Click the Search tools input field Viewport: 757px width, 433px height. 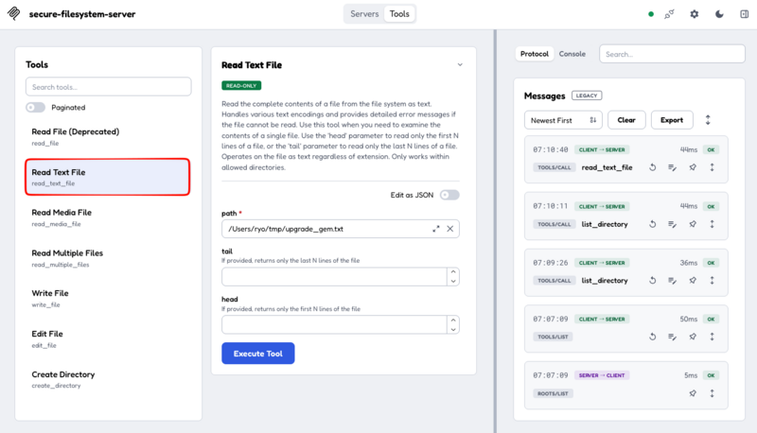click(109, 87)
